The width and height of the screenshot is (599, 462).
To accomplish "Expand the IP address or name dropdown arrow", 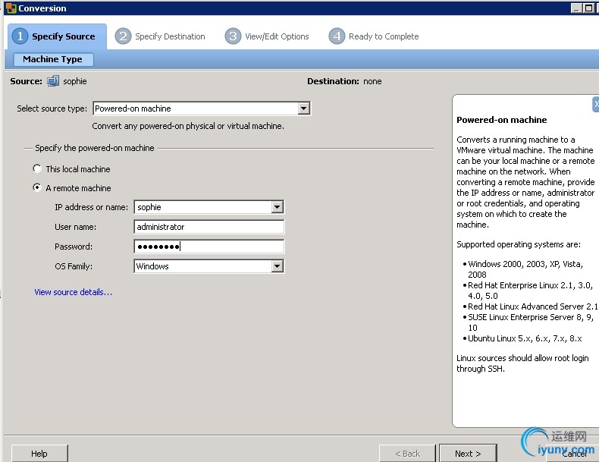I will (278, 207).
